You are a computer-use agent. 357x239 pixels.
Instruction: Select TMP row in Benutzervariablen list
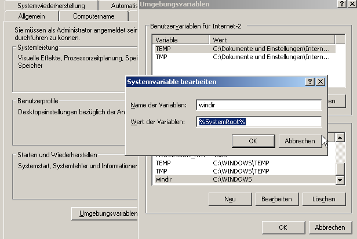coord(243,58)
